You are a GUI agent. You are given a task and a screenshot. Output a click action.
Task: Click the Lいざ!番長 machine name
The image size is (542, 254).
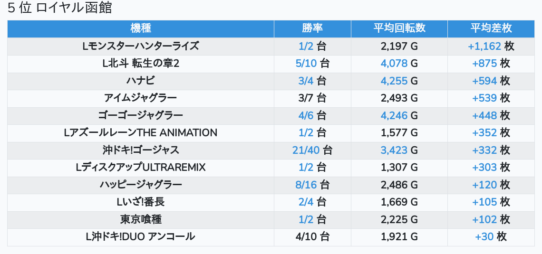(140, 202)
